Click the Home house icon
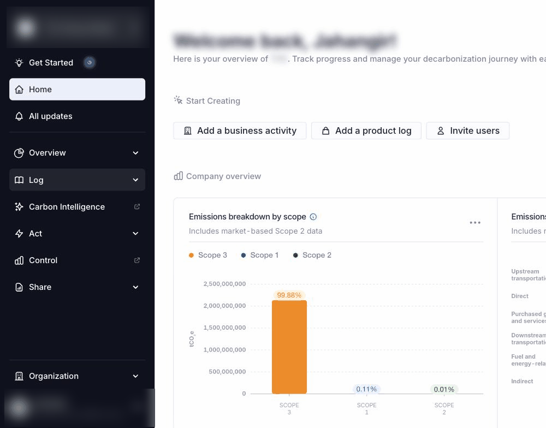546x428 pixels. point(19,90)
